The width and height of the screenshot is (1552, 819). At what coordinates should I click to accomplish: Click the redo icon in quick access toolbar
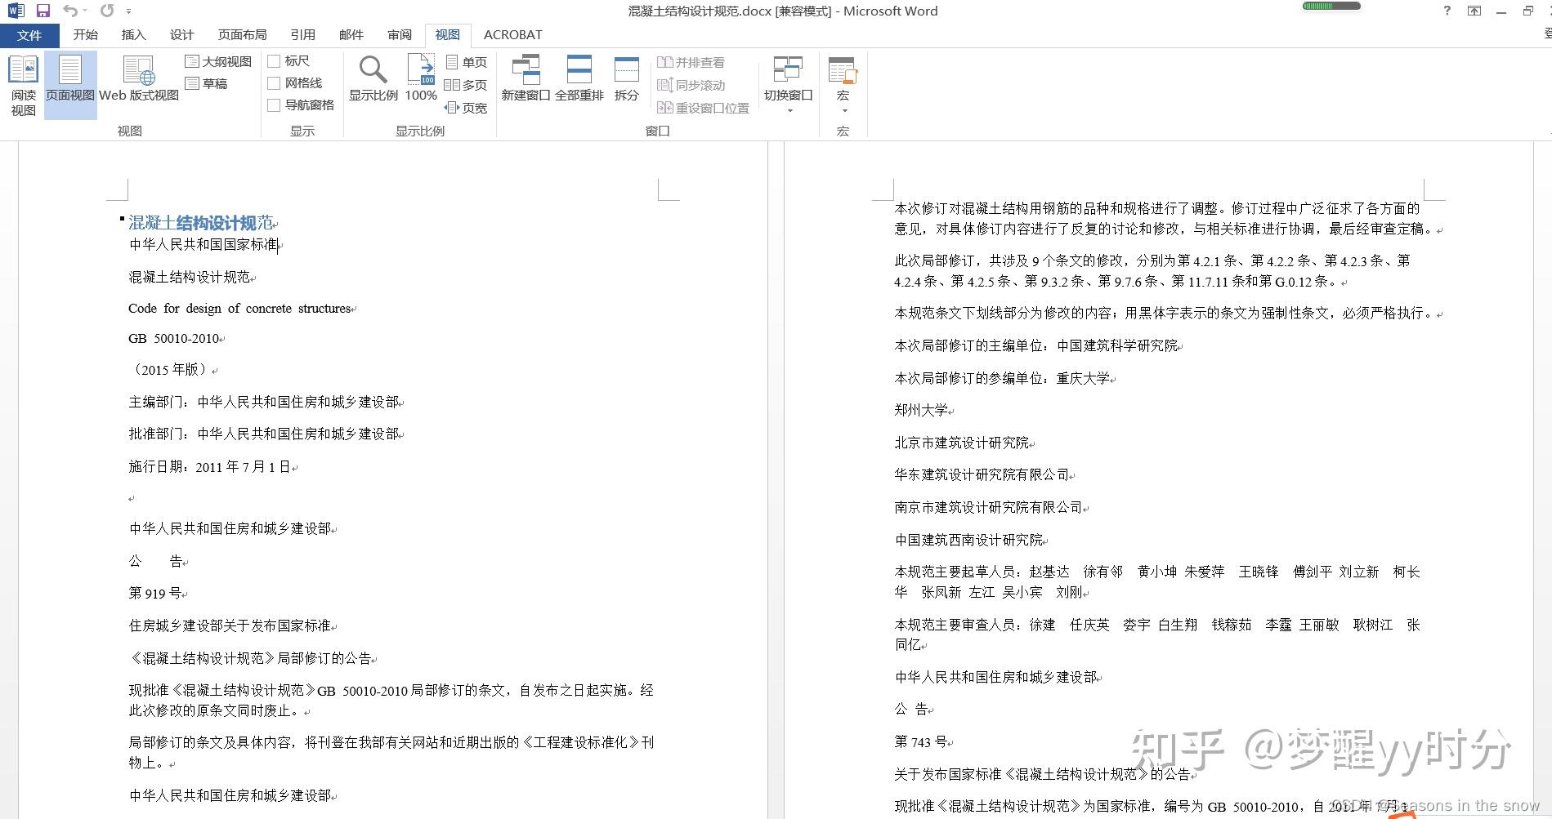(107, 11)
